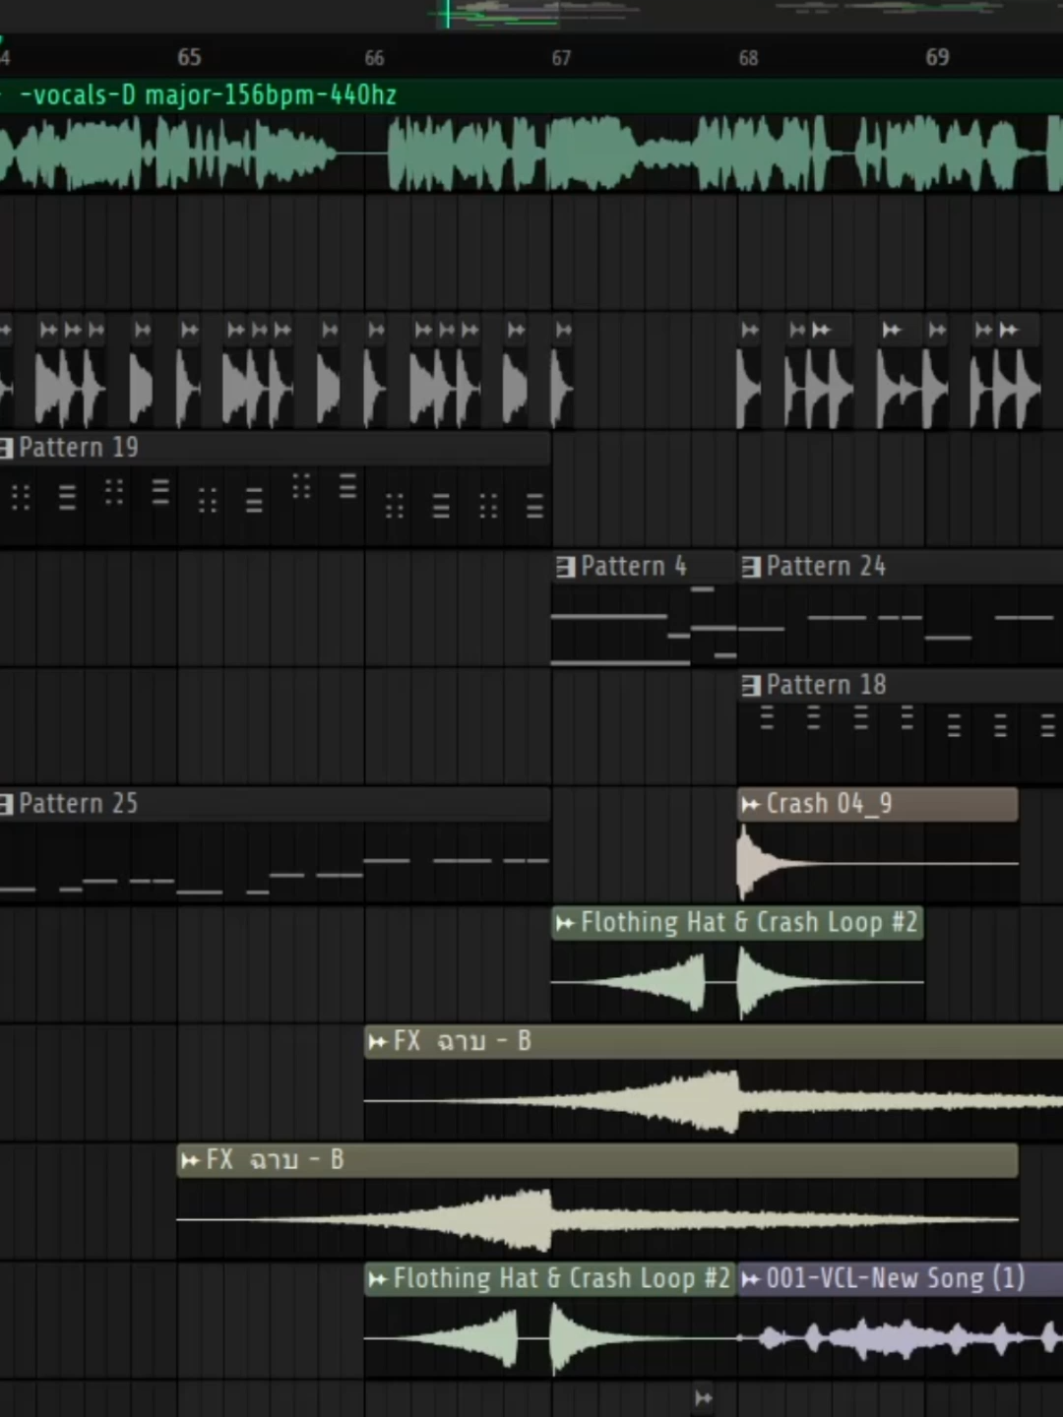Viewport: 1063px width, 1417px height.
Task: Select the 001-VCL-New Song (1) waveform
Action: pos(886,1338)
